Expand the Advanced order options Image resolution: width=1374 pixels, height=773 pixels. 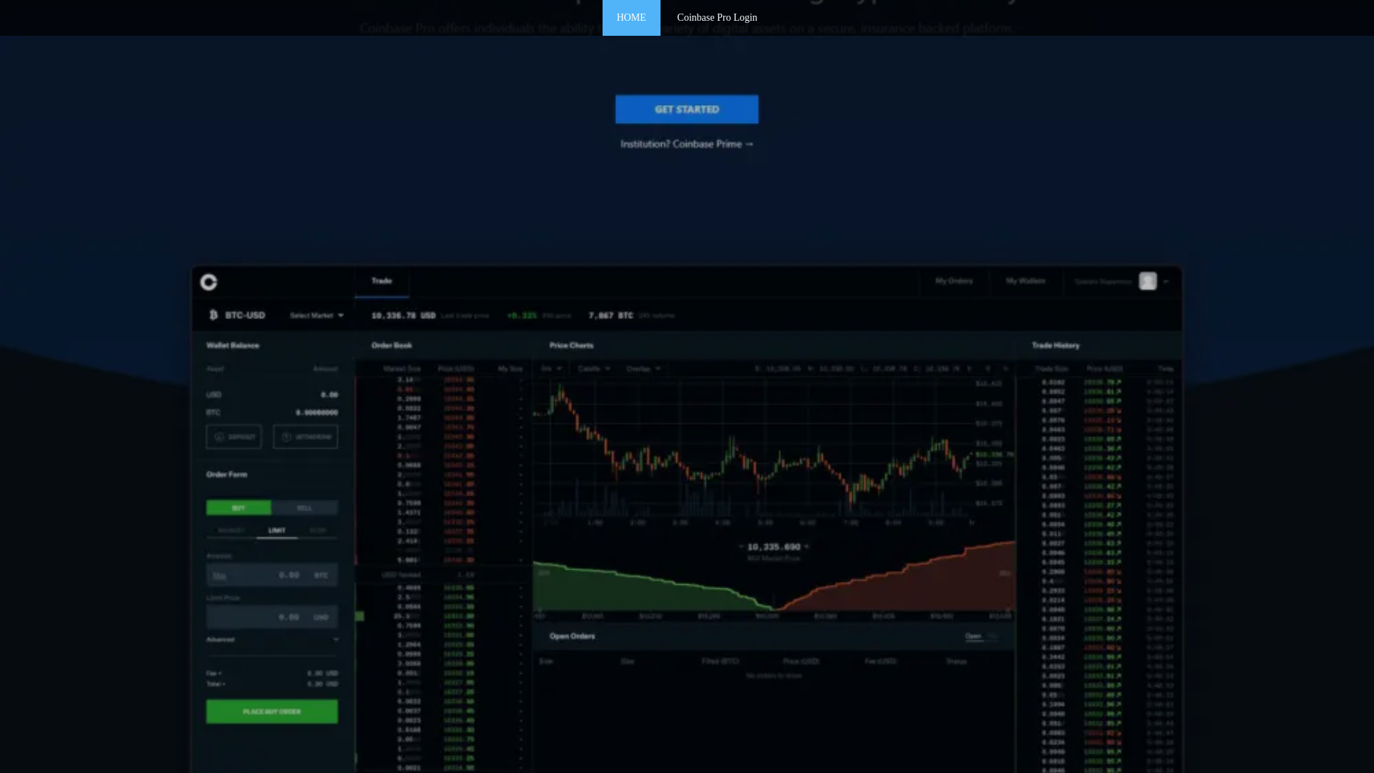coord(272,639)
